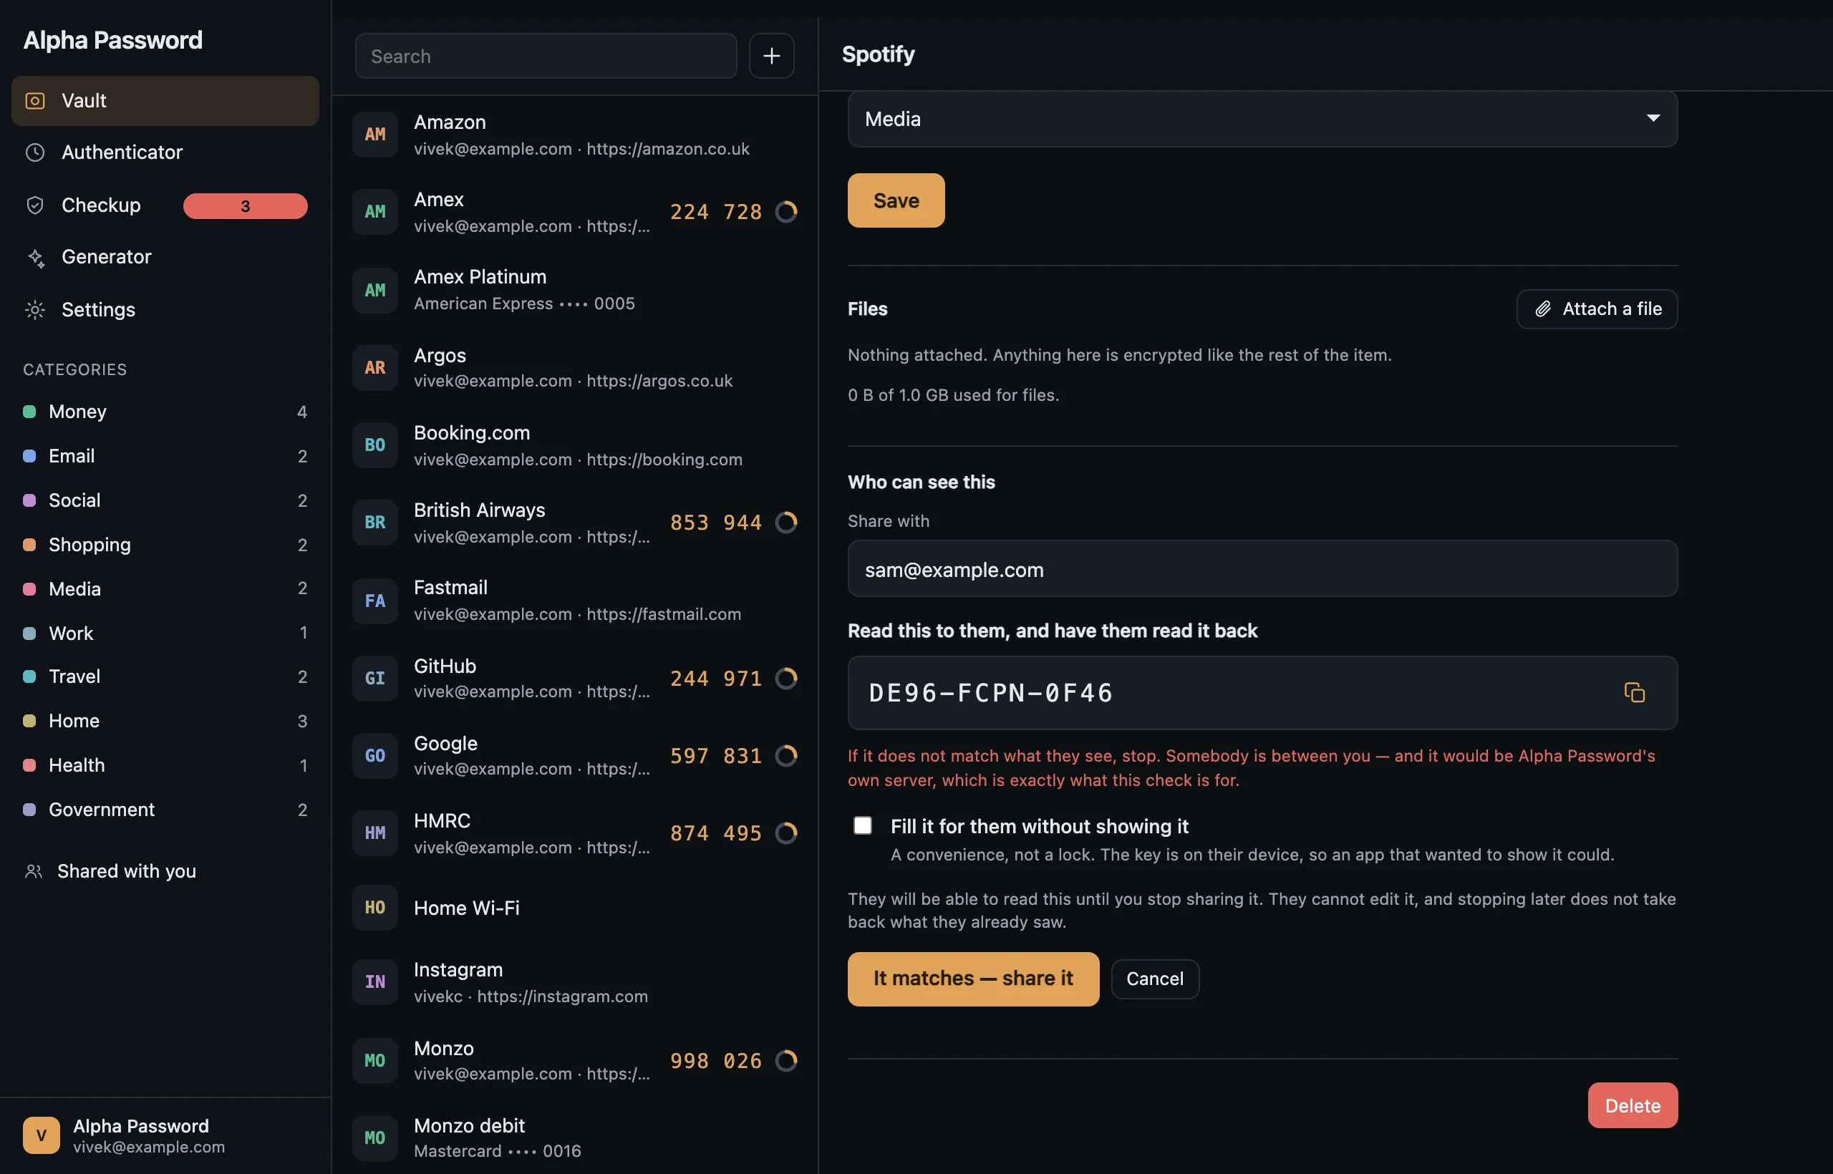Open the Vault section

[165, 101]
